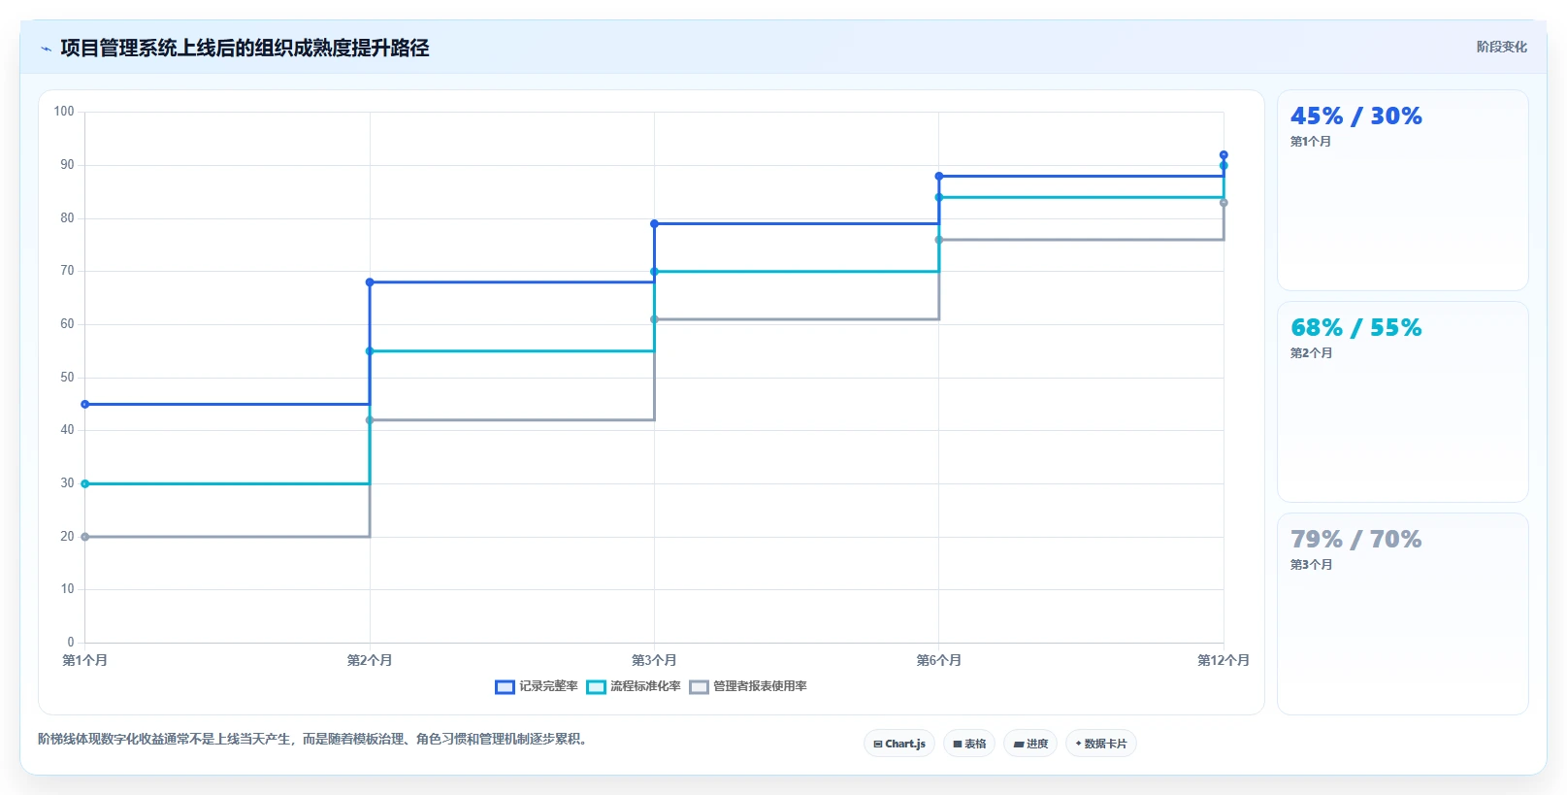Select the 进度 pill button
Viewport: 1567px width, 795px height.
(x=1030, y=744)
